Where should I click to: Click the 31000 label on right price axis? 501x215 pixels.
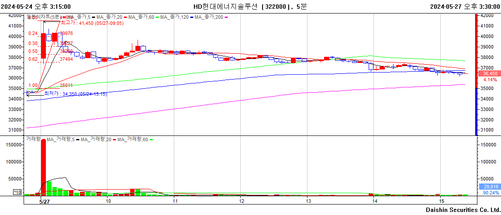486,130
